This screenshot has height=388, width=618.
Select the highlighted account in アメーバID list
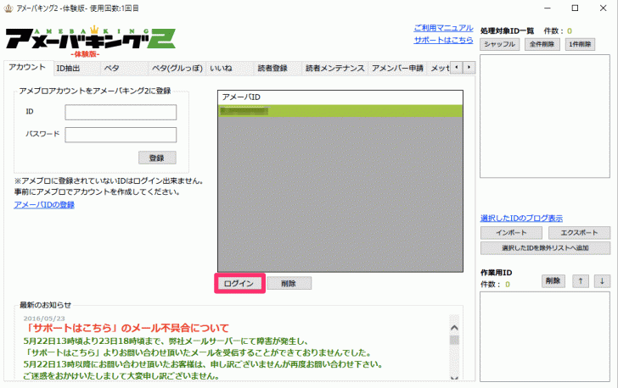[x=339, y=110]
